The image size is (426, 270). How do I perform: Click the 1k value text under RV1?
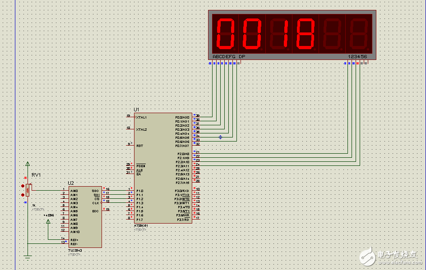click(x=34, y=206)
